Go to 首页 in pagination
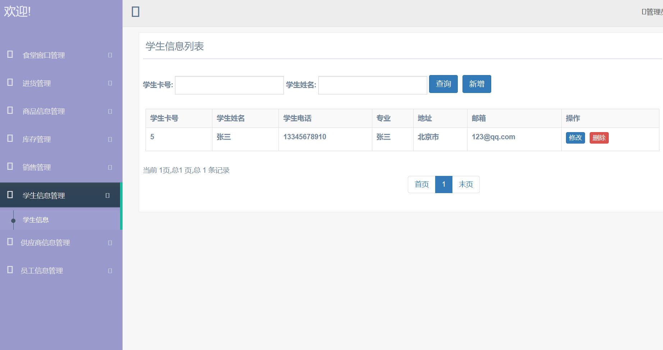The image size is (663, 350). [x=421, y=184]
